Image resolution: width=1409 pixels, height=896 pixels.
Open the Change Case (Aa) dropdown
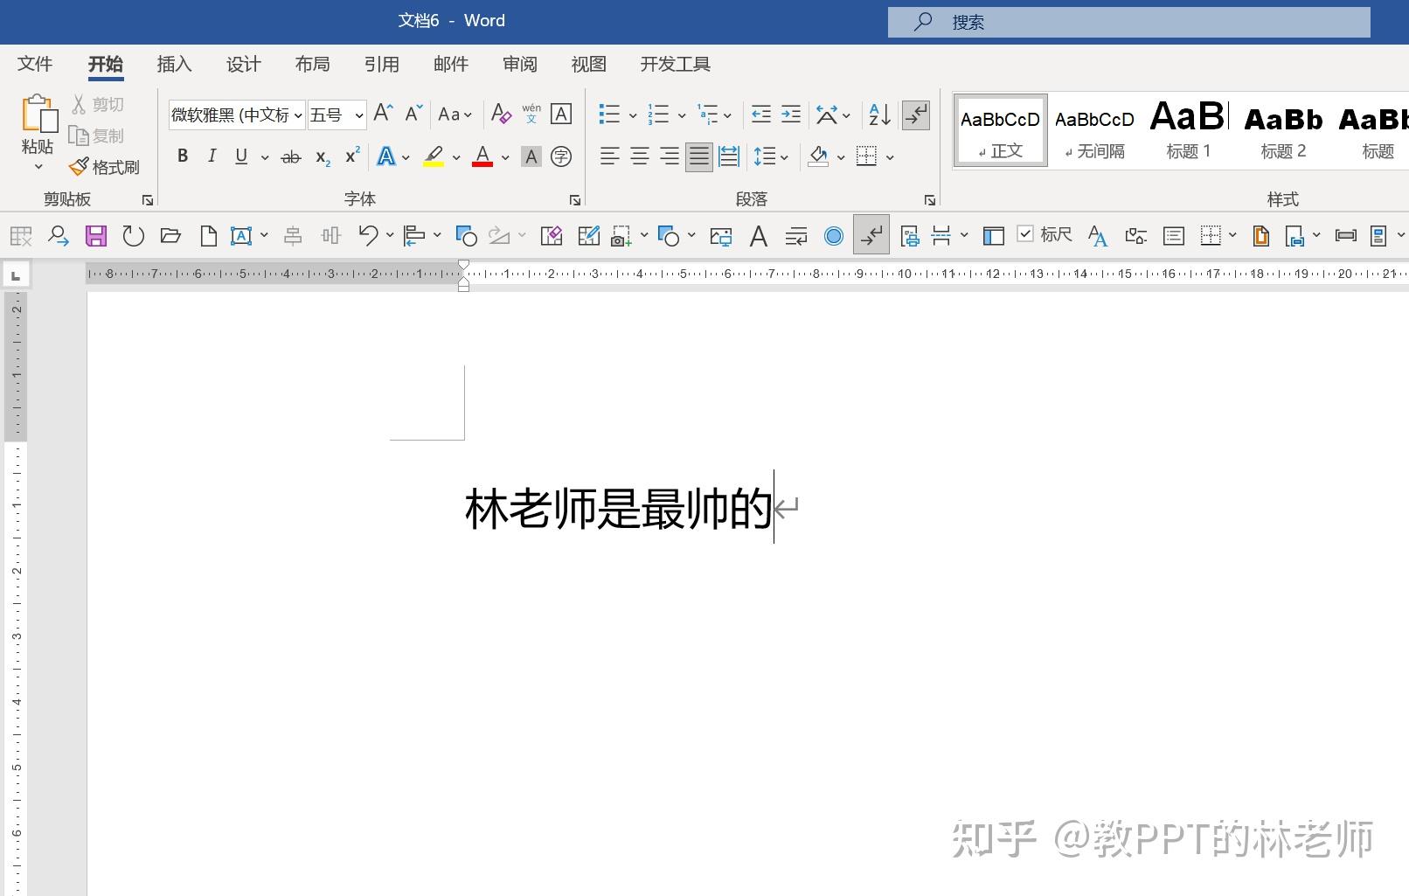pyautogui.click(x=455, y=114)
